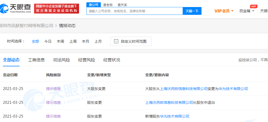Select the 上月 time filter
The height and width of the screenshot is (122, 268).
tap(98, 41)
